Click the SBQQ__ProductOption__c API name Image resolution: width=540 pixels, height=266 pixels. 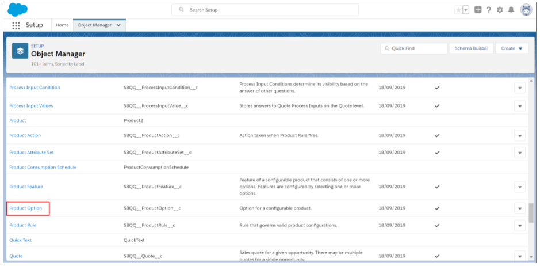tap(152, 208)
